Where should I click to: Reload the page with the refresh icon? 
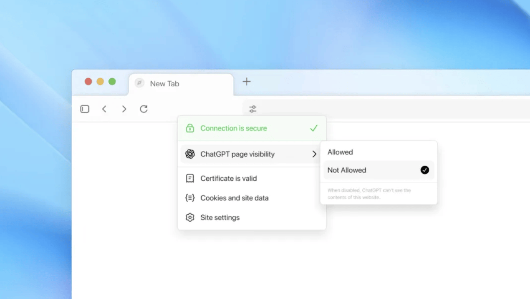coord(144,109)
